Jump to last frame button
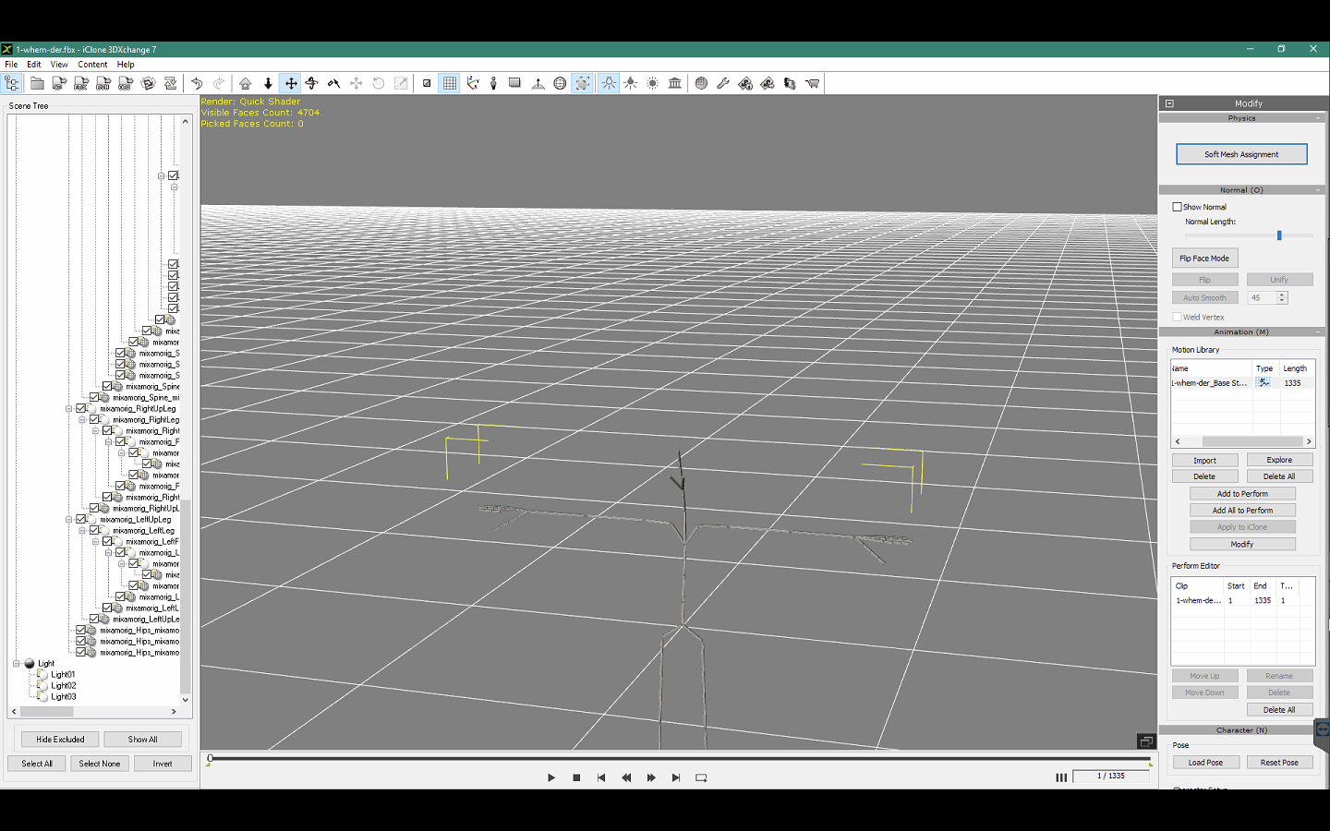The height and width of the screenshot is (831, 1330). pyautogui.click(x=676, y=777)
